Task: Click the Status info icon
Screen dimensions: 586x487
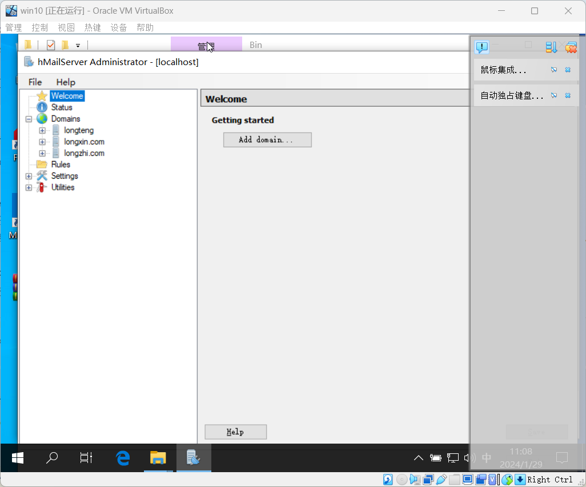Action: (x=42, y=107)
